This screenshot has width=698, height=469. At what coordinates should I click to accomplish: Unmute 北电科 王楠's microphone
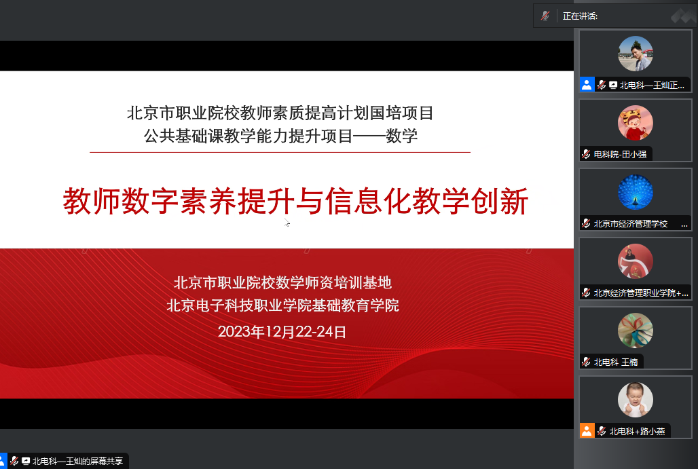[x=585, y=362]
